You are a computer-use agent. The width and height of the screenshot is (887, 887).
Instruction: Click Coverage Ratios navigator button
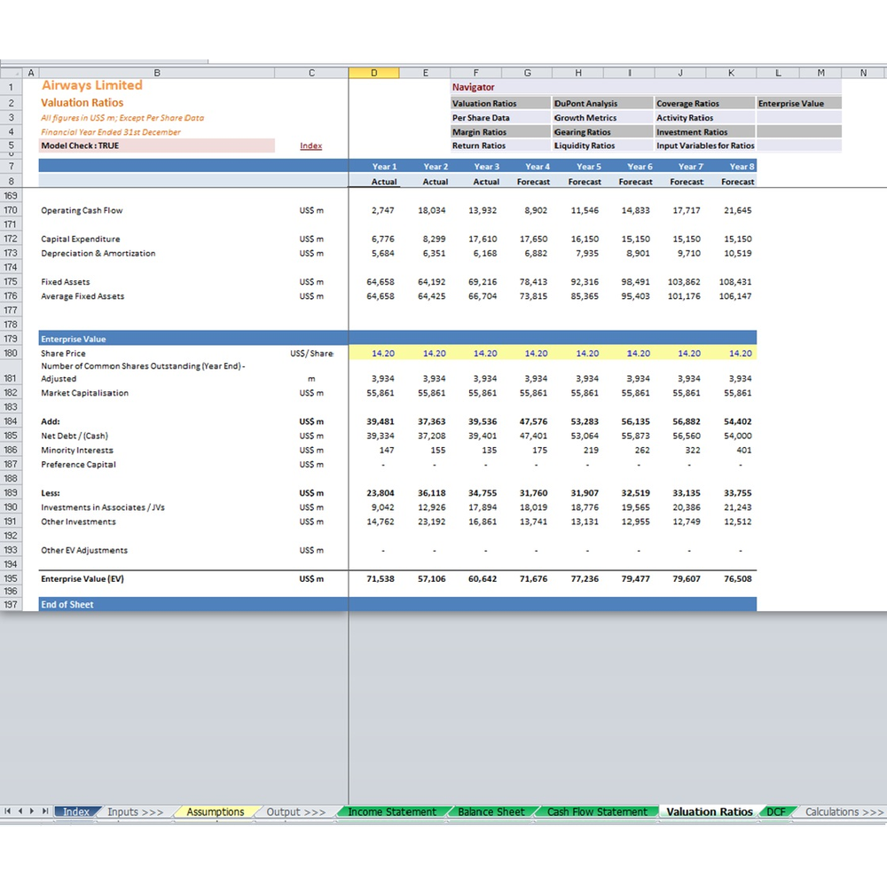click(x=704, y=104)
